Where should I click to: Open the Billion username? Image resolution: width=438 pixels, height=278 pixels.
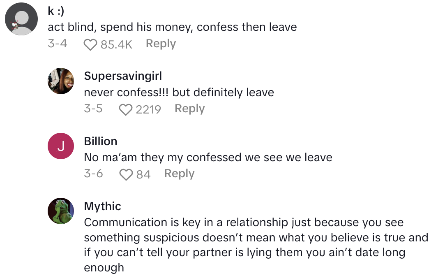tap(101, 141)
